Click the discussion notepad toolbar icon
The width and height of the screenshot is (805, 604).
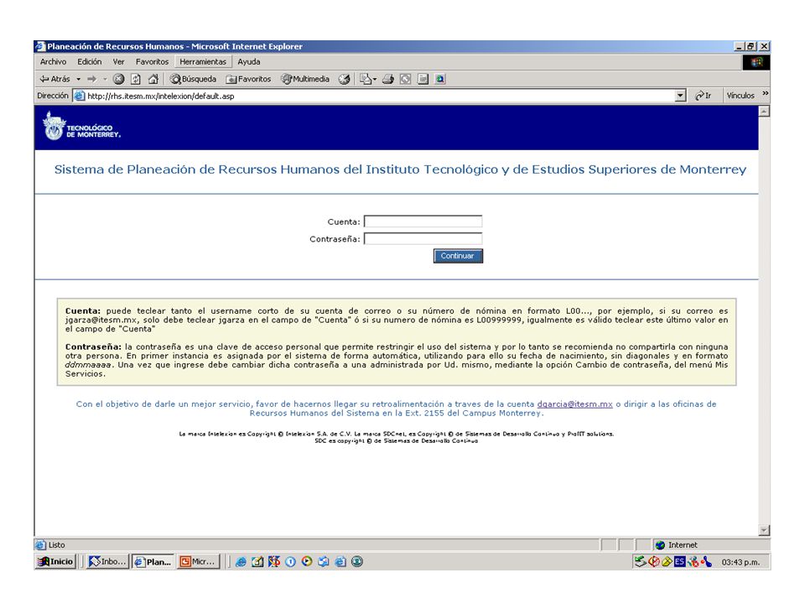click(x=423, y=79)
